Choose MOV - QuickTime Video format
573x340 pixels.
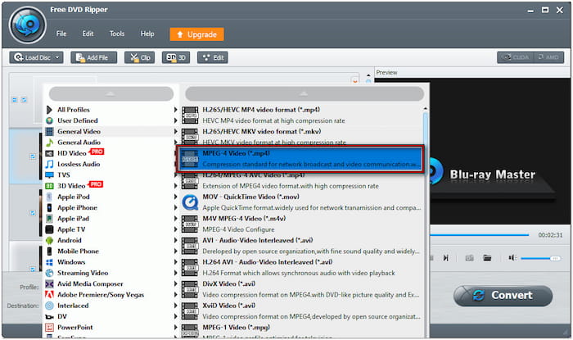point(302,202)
